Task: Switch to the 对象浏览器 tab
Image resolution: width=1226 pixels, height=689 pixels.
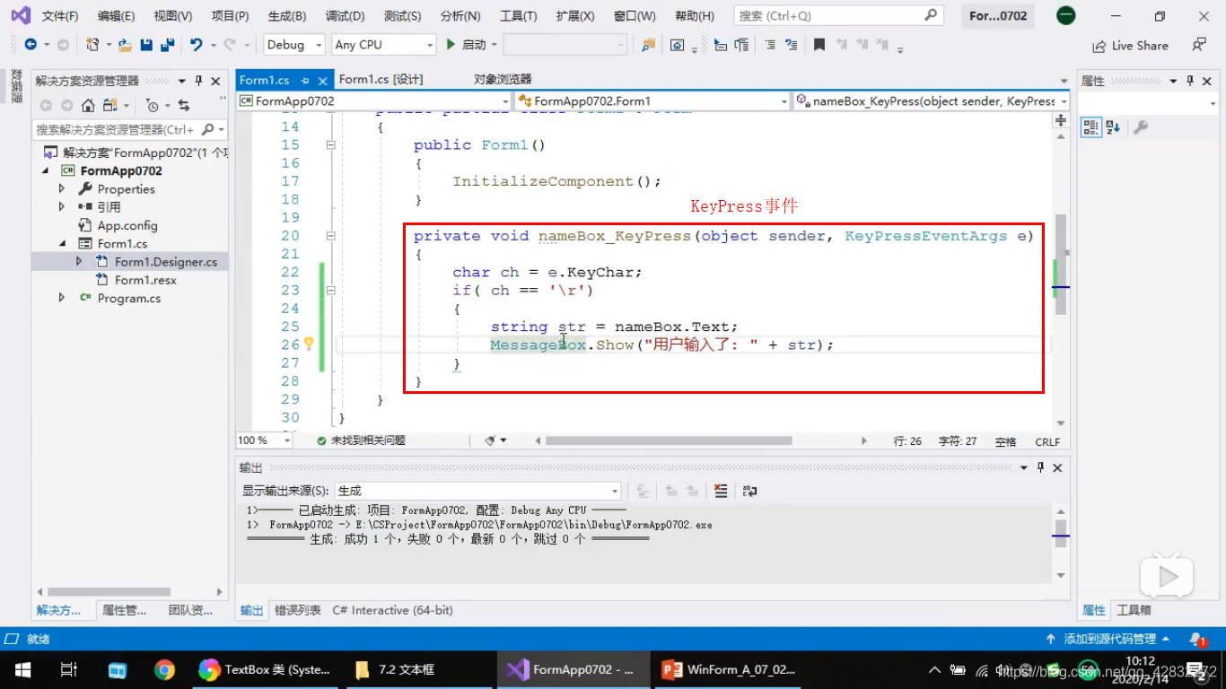Action: 503,80
